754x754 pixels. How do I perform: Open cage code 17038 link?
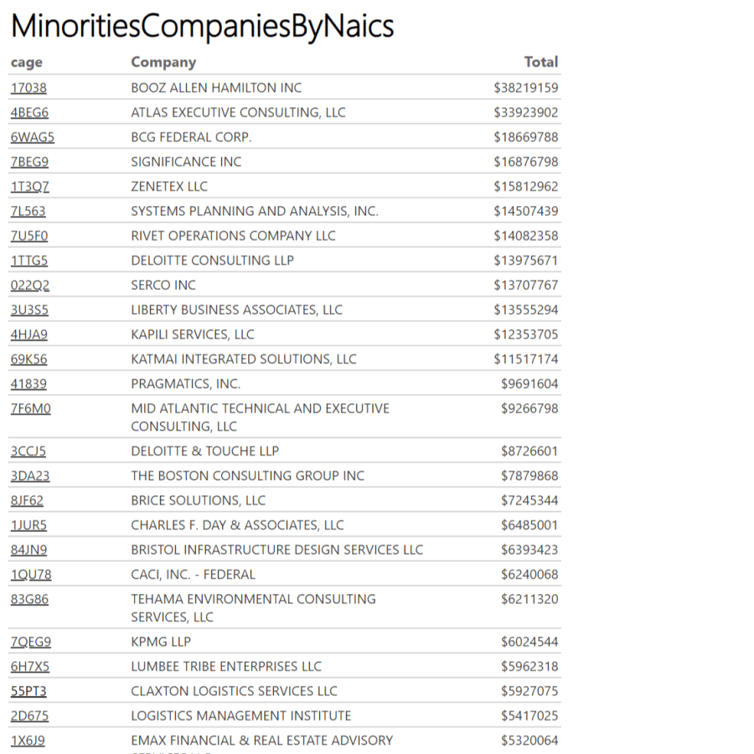[28, 88]
